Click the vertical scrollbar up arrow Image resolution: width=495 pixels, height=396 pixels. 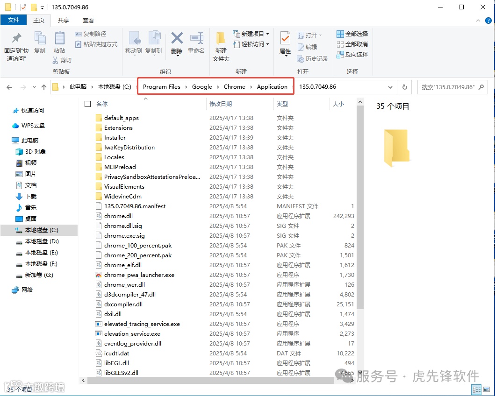360,102
